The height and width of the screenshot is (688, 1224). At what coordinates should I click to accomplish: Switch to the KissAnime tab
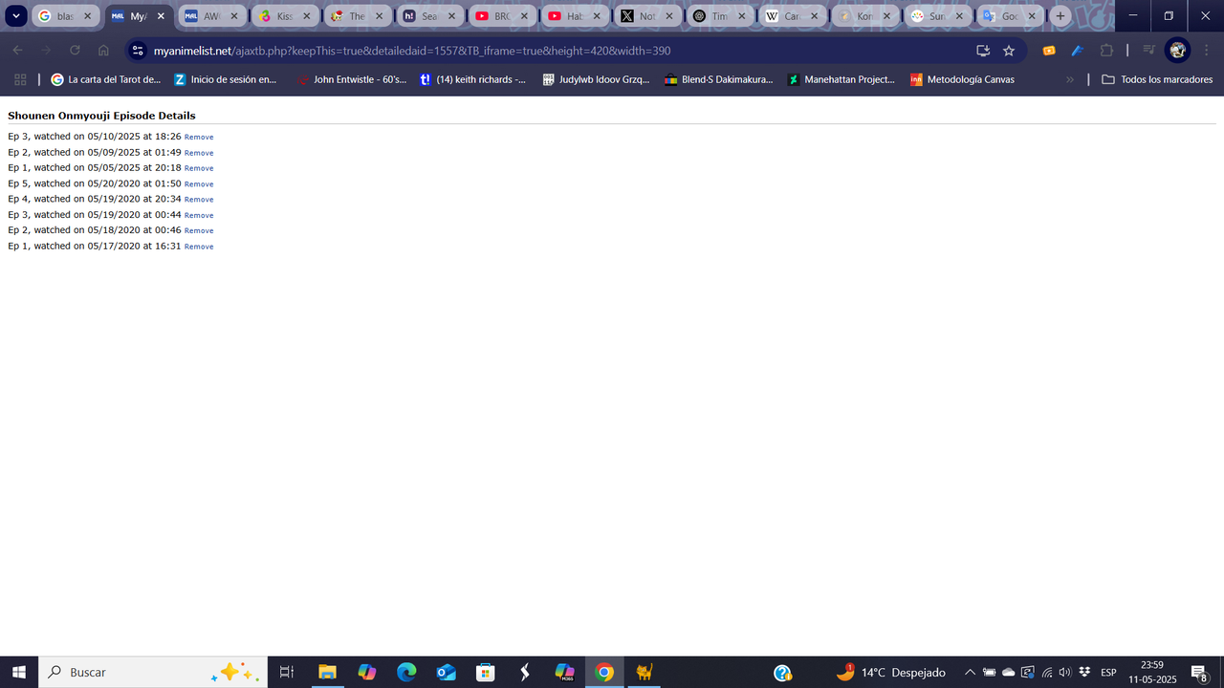(x=282, y=15)
